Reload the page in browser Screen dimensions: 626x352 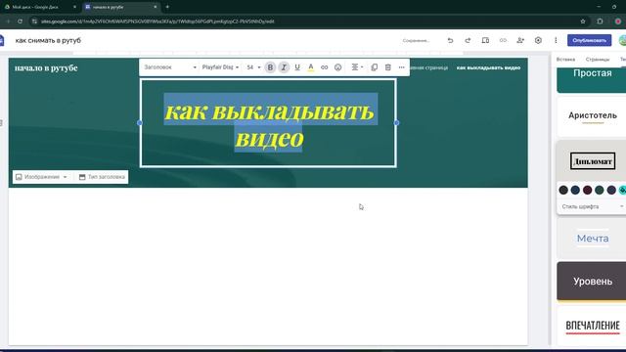(20, 22)
